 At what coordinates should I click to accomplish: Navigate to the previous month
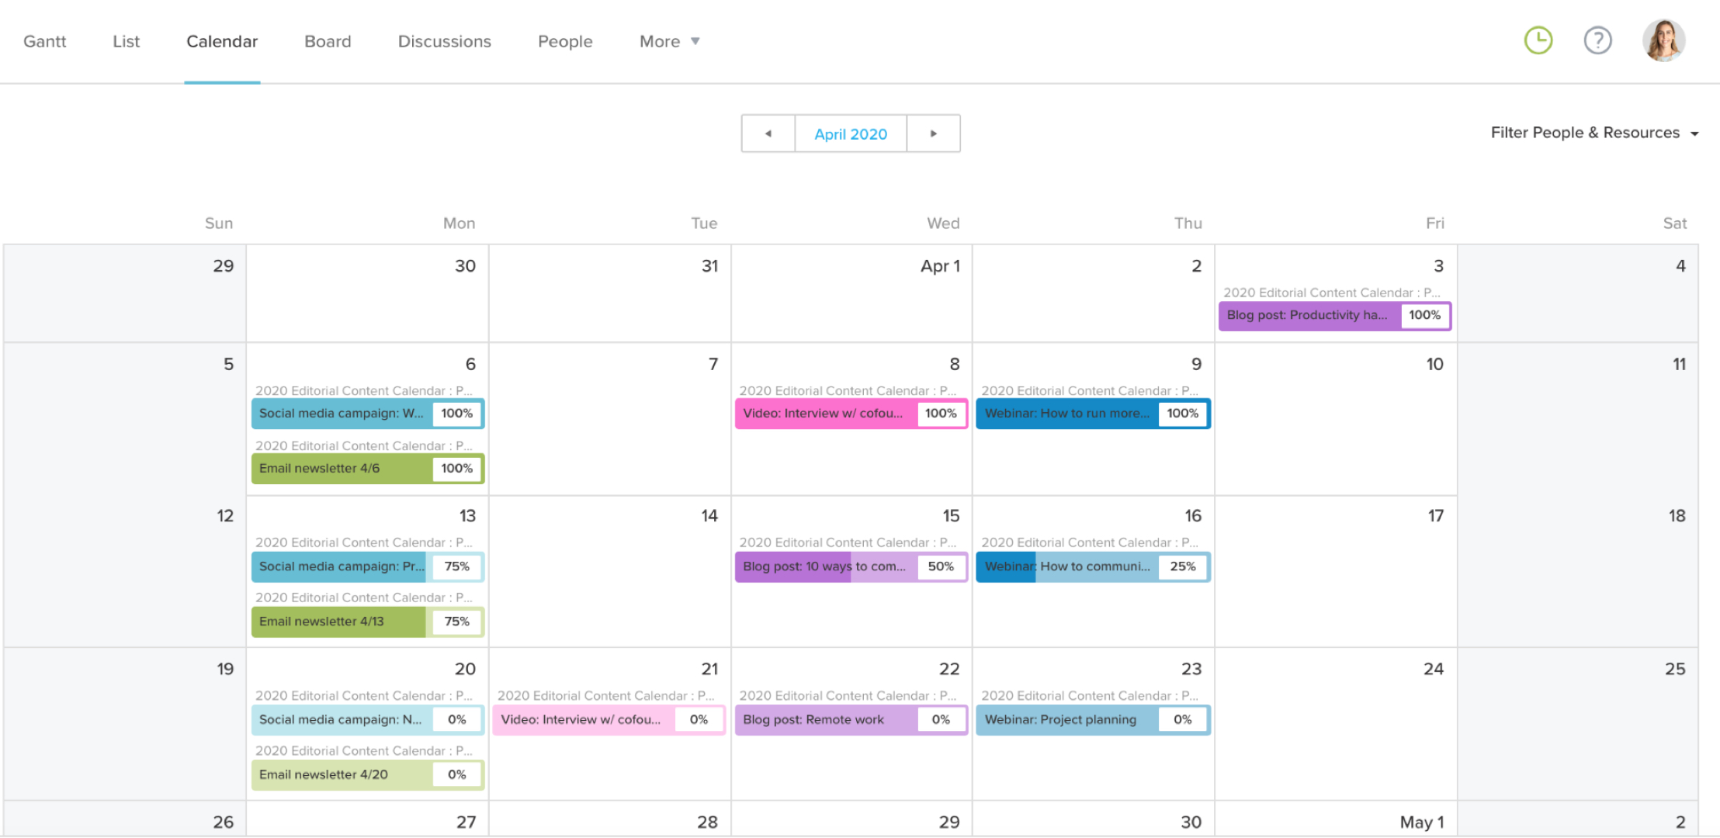click(768, 133)
